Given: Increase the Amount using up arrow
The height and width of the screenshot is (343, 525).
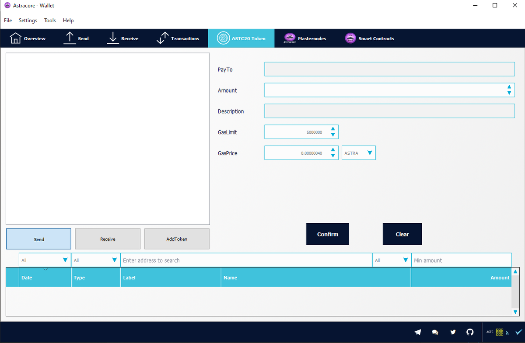Looking at the screenshot, I should (509, 87).
